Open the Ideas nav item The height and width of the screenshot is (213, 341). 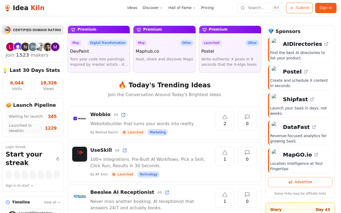(132, 8)
